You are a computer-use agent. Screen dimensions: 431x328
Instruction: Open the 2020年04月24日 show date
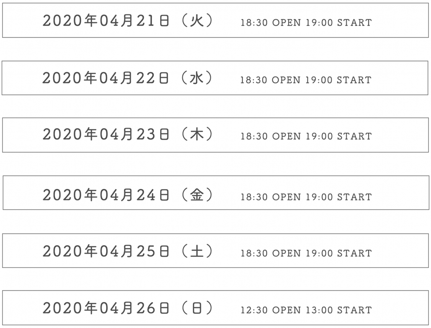pos(106,195)
